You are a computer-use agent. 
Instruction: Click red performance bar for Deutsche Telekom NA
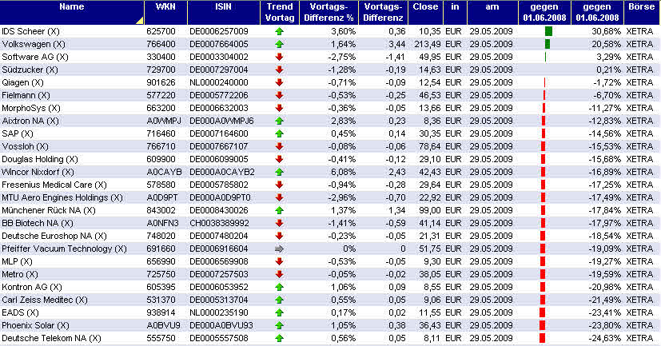click(542, 338)
